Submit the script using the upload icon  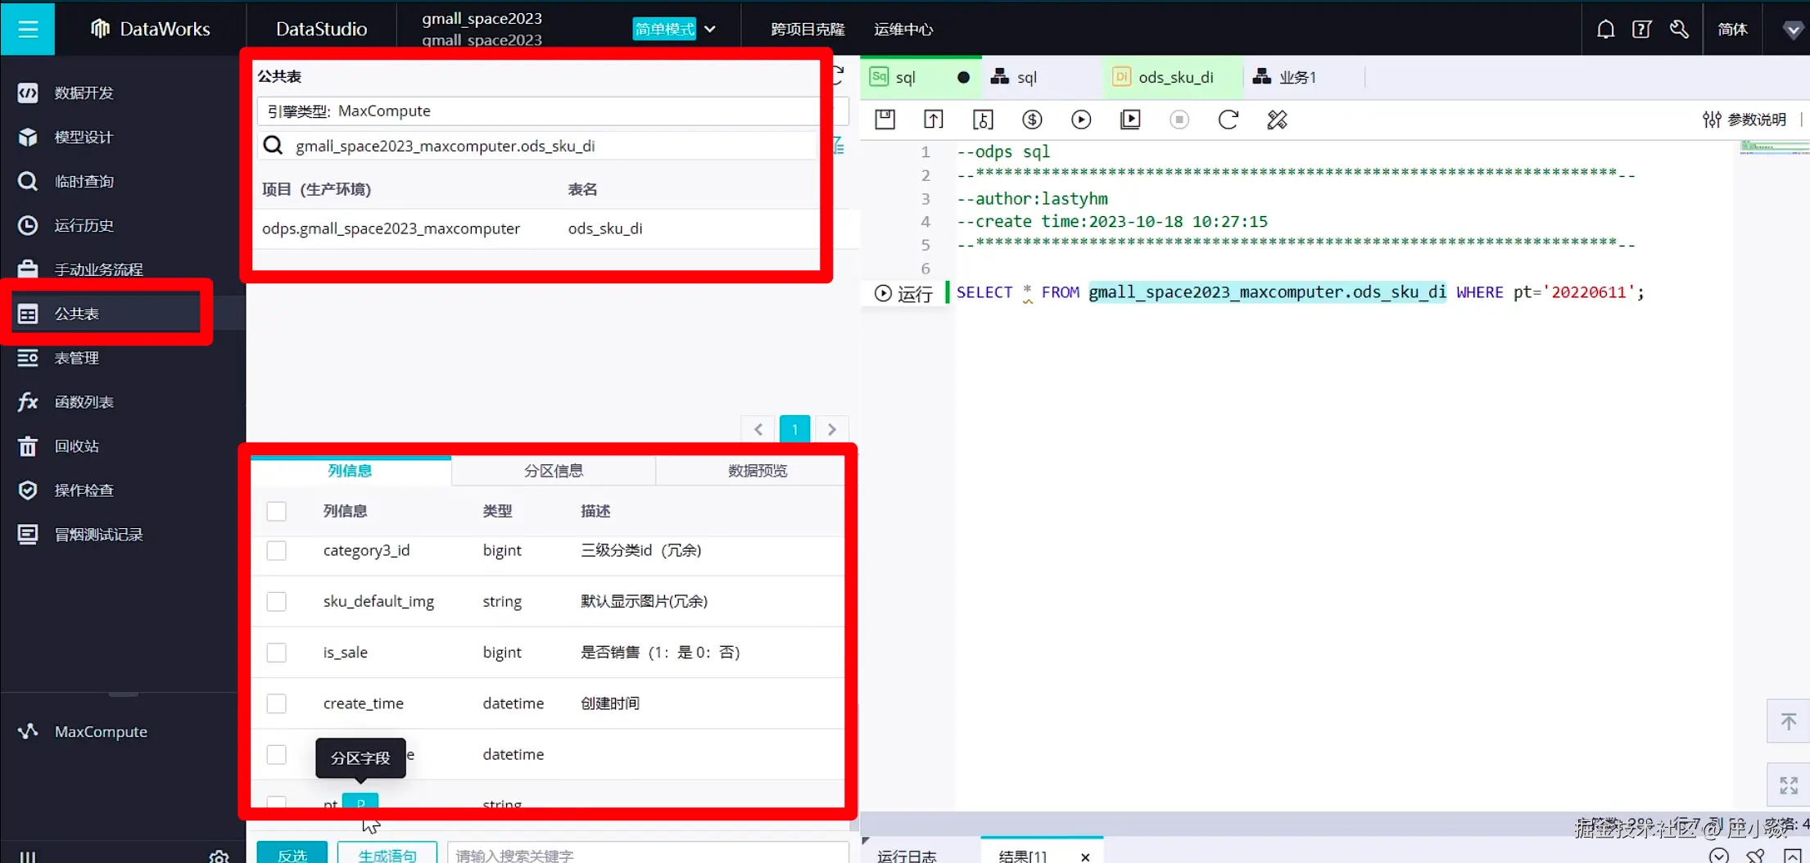(x=934, y=120)
